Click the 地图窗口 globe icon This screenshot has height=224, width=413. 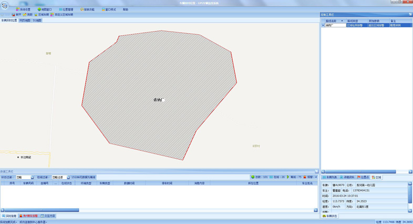[x=40, y=9]
